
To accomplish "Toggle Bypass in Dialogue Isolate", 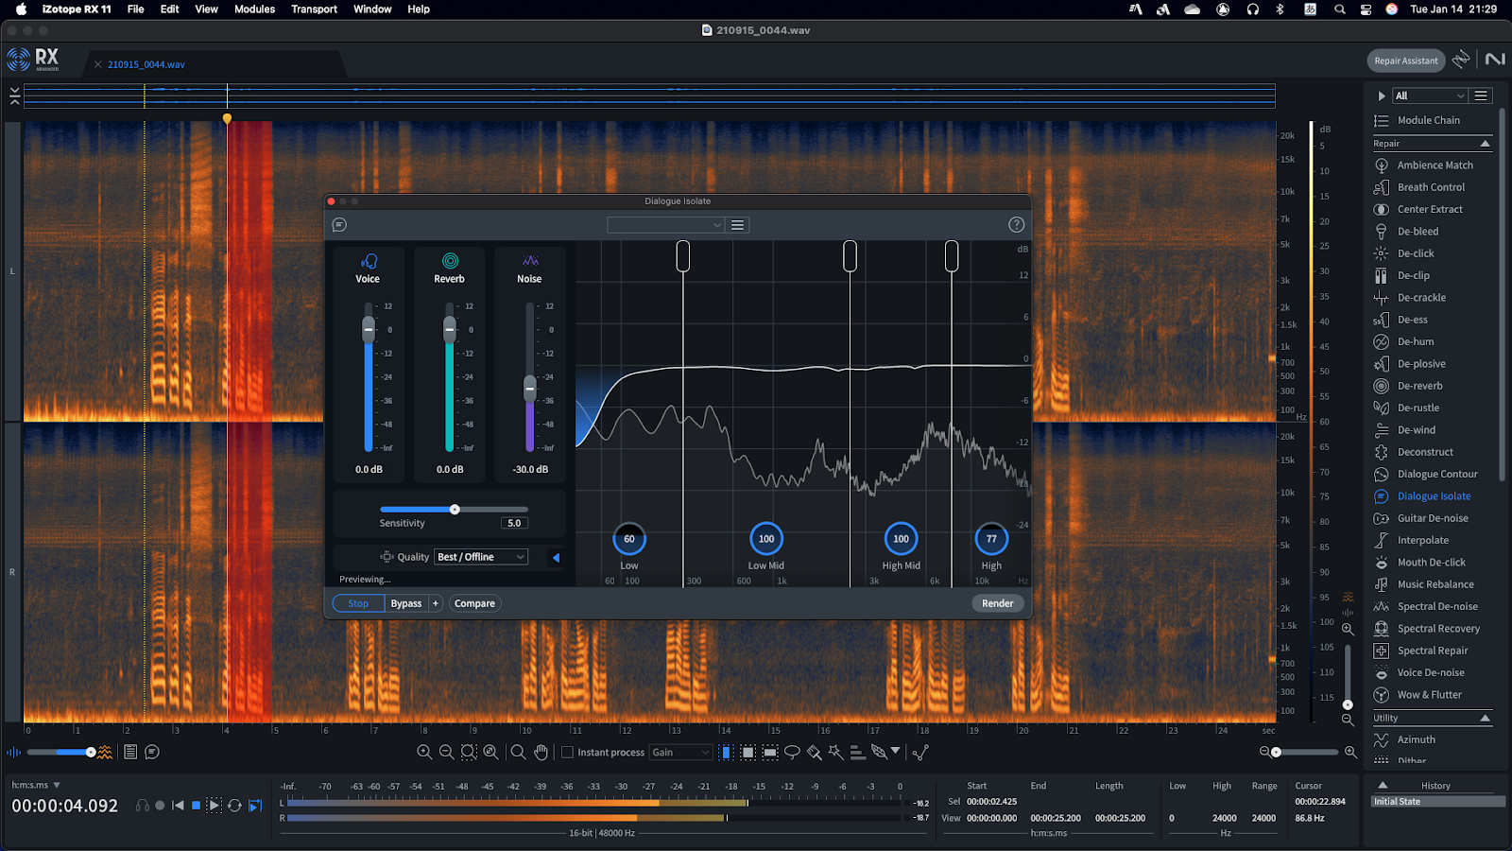I will (x=406, y=603).
